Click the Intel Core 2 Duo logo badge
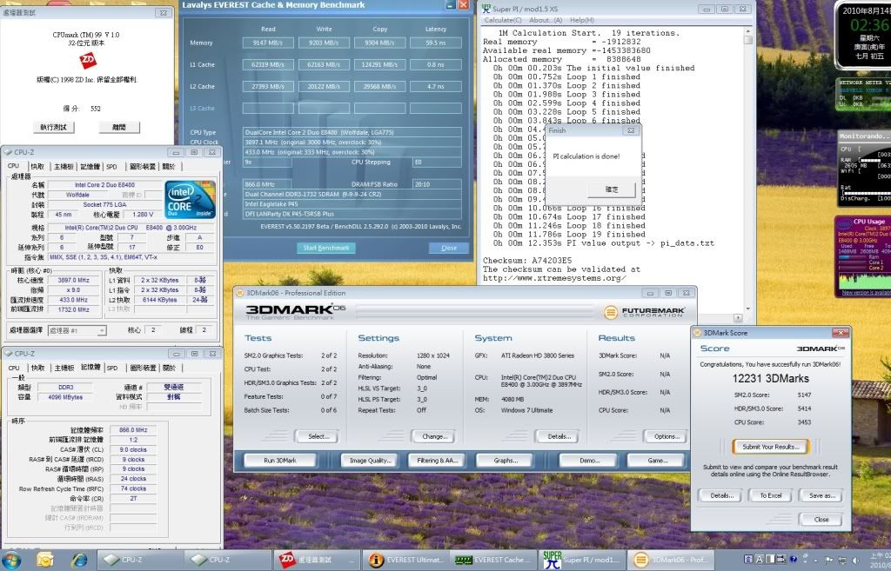Image resolution: width=891 pixels, height=571 pixels. (191, 199)
